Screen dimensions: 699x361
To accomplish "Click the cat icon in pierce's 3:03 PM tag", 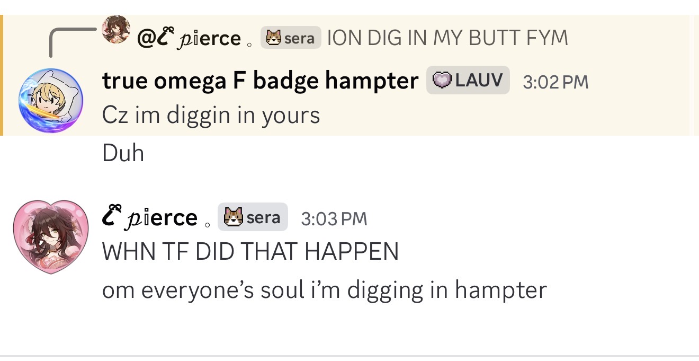I will click(x=233, y=217).
